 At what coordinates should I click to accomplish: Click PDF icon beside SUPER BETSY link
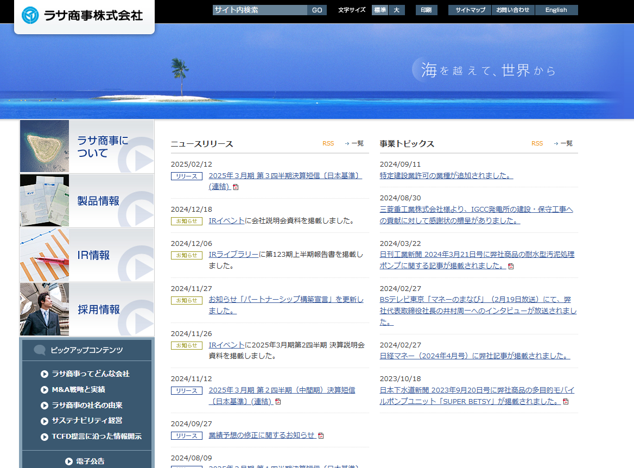[566, 402]
